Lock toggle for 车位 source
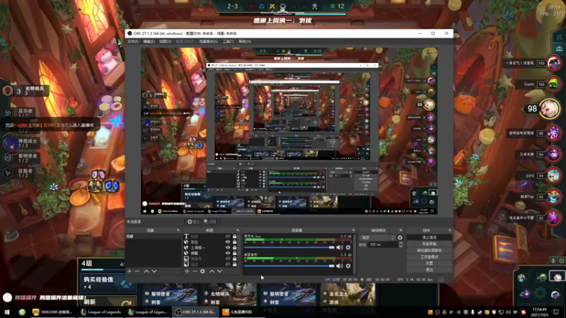The height and width of the screenshot is (318, 566). (x=235, y=242)
